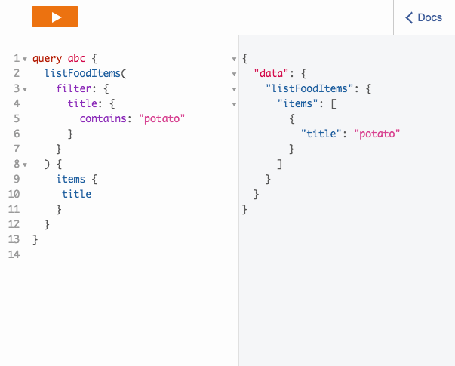Viewport: 455px width, 366px height.
Task: Click the "filter" argument on line 3
Action: (73, 88)
